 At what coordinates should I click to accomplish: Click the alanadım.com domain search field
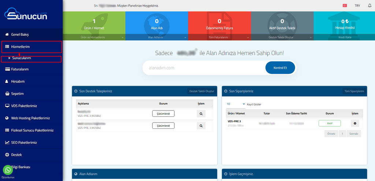pos(203,68)
